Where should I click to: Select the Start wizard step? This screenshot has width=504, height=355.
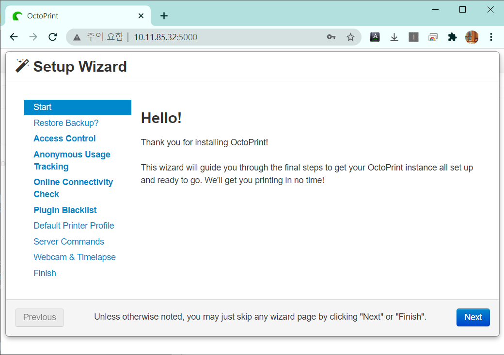click(78, 108)
